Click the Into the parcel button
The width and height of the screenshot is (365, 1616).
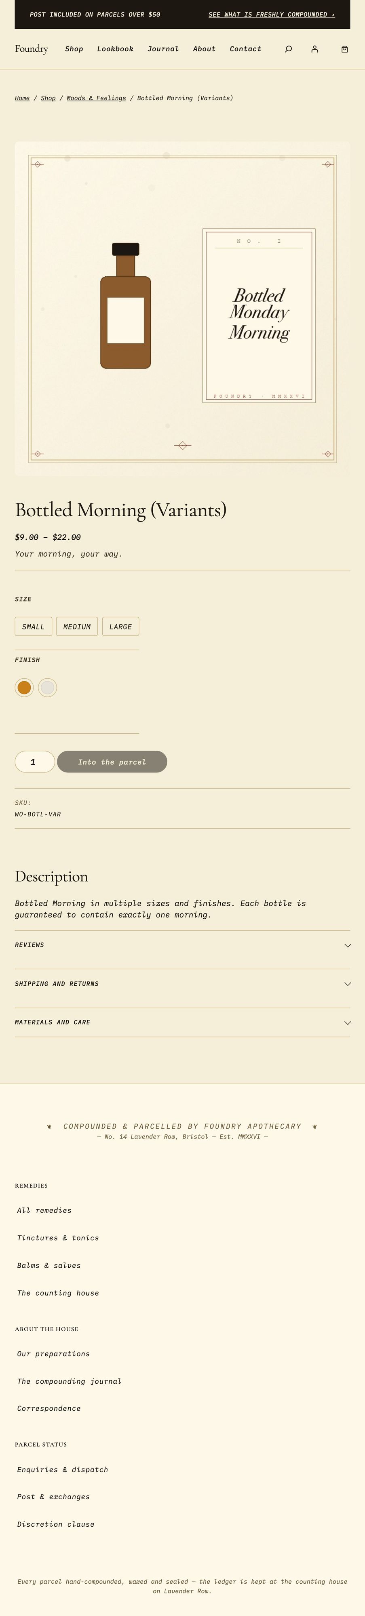point(112,762)
